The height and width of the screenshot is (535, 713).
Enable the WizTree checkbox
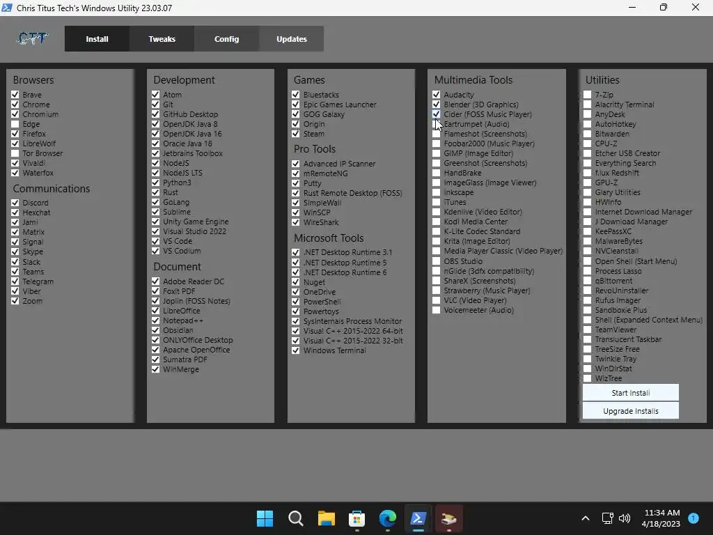pos(587,378)
